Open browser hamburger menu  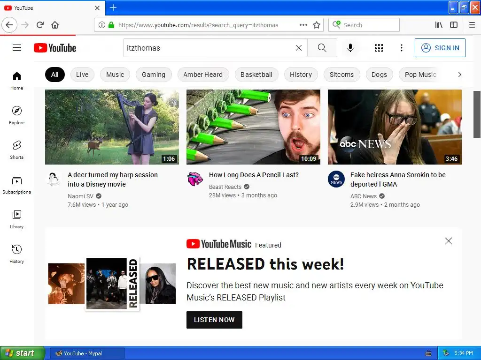click(472, 25)
